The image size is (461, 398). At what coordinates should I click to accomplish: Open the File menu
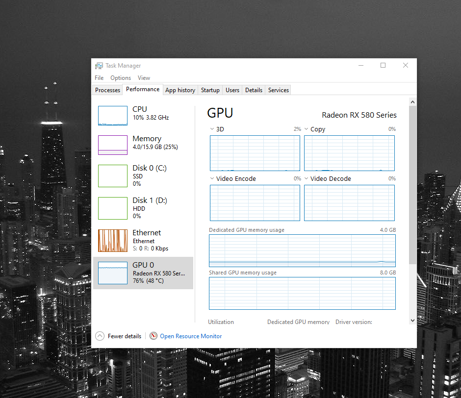[99, 78]
